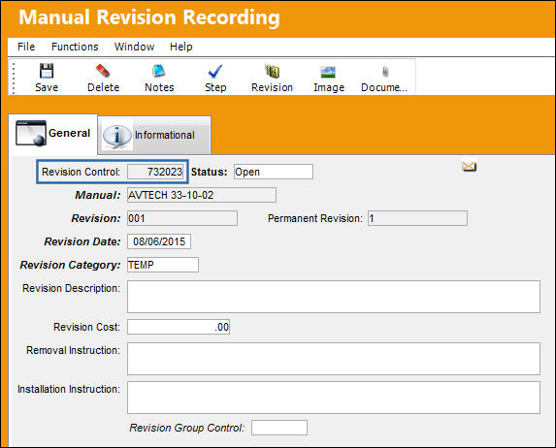The height and width of the screenshot is (448, 556).
Task: Click the Revision Category label
Action: [x=70, y=265]
